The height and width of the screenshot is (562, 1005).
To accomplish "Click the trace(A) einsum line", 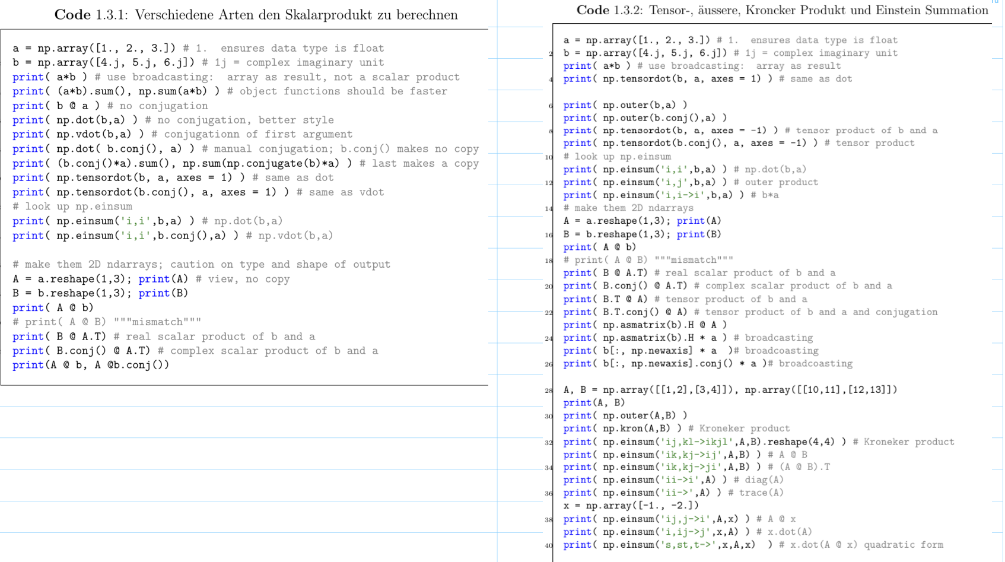I will pyautogui.click(x=673, y=493).
